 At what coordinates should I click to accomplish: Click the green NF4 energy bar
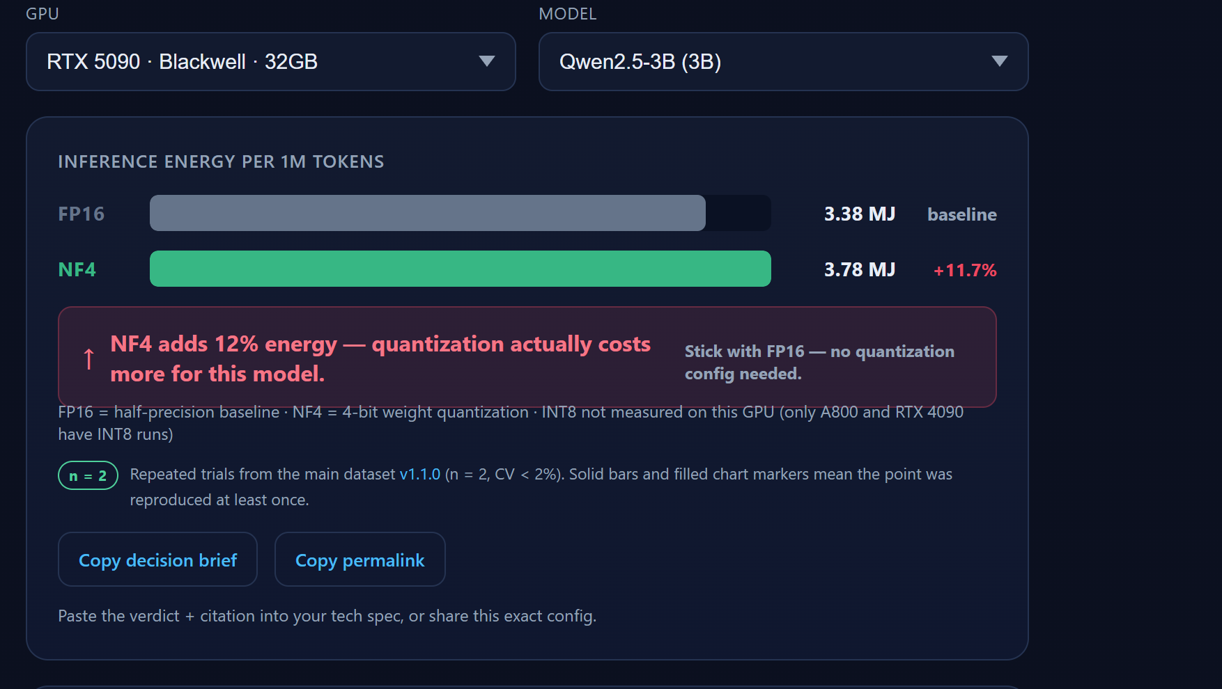coord(461,269)
